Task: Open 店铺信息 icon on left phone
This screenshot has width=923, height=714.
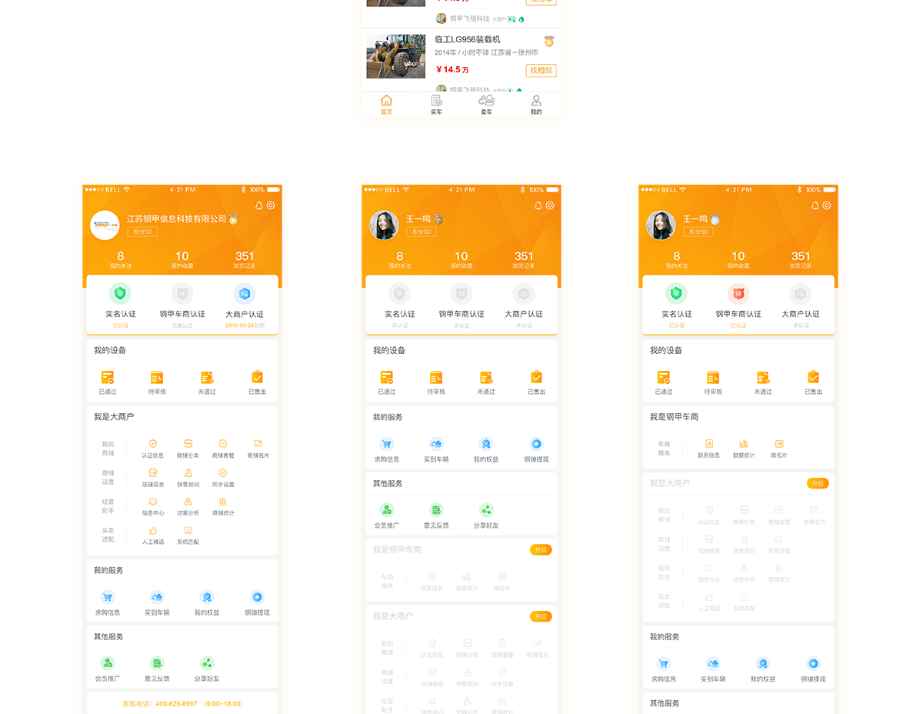Action: pos(153,472)
